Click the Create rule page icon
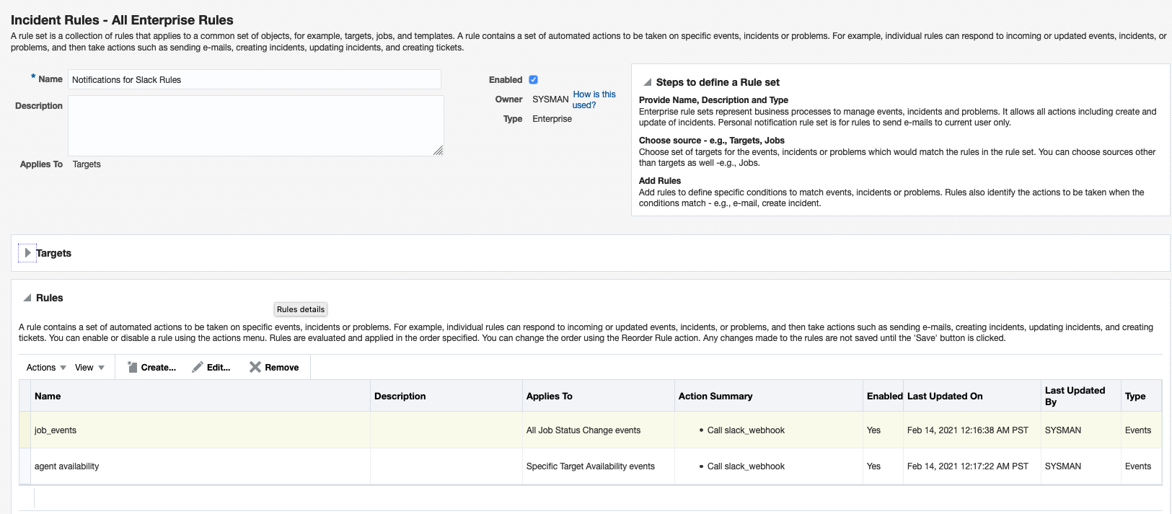Image resolution: width=1172 pixels, height=514 pixels. [x=133, y=367]
